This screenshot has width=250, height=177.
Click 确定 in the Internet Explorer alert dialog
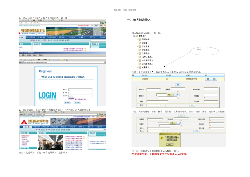tap(170, 144)
